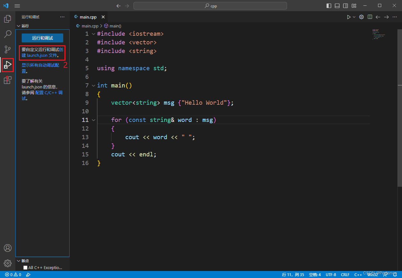Close the main.cpp tab
Viewport: 402px width, 278px height.
pyautogui.click(x=103, y=17)
